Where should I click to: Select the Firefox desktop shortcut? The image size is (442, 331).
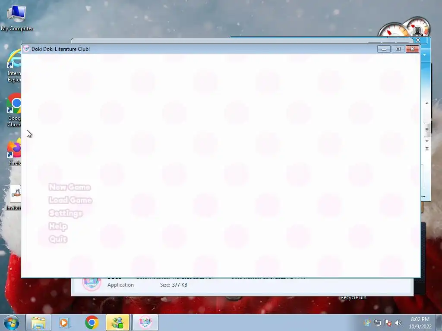(14, 153)
